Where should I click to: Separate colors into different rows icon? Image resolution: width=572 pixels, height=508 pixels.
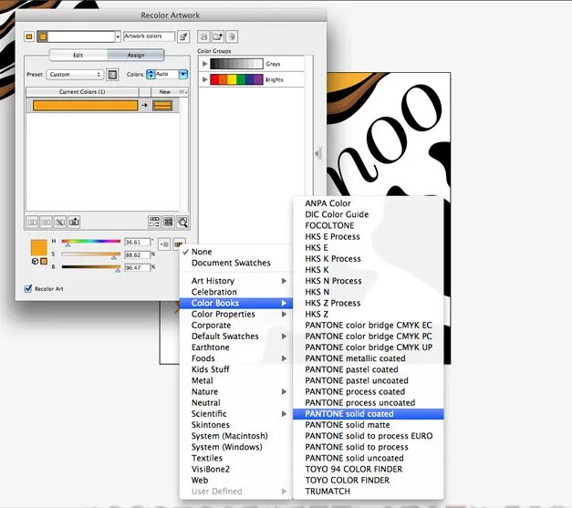coord(46,222)
